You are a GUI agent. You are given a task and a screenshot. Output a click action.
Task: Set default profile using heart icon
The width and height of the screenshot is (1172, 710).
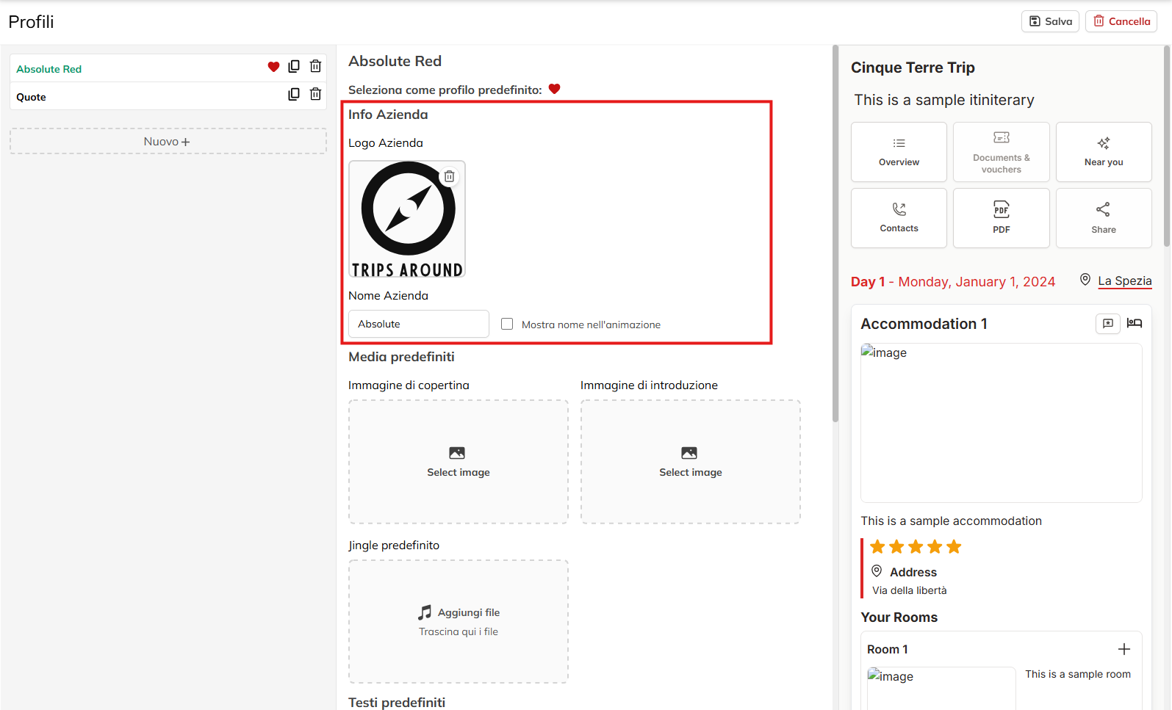555,89
